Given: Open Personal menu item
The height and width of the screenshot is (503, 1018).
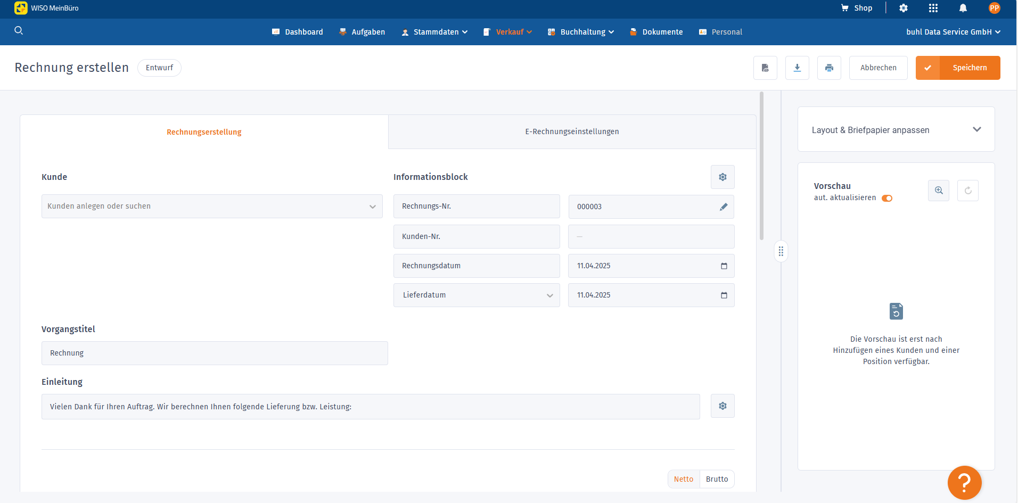Looking at the screenshot, I should point(720,32).
